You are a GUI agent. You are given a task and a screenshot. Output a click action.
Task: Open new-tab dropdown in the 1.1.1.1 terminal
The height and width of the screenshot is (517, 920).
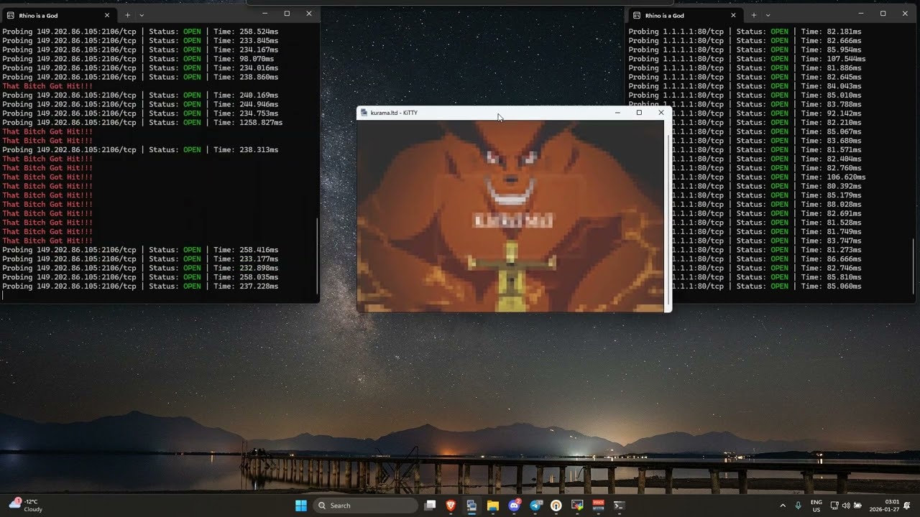point(768,15)
